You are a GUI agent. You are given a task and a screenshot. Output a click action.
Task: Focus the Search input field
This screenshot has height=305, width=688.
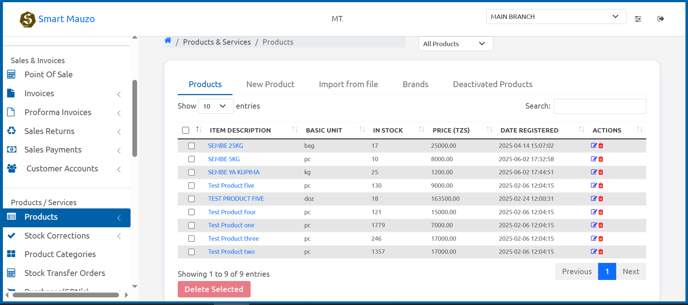tap(600, 106)
